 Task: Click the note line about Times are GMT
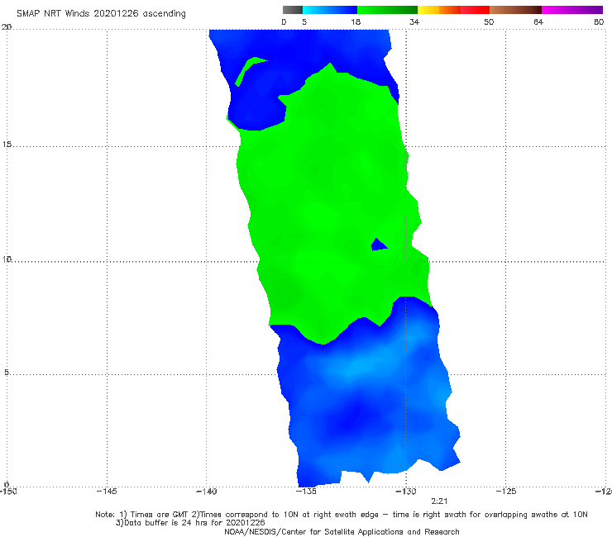point(342,515)
